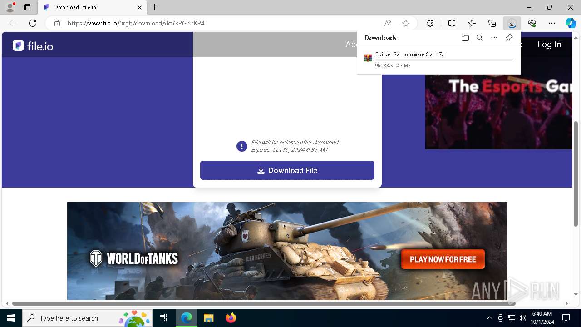View site information lock icon
581x327 pixels.
pyautogui.click(x=57, y=23)
